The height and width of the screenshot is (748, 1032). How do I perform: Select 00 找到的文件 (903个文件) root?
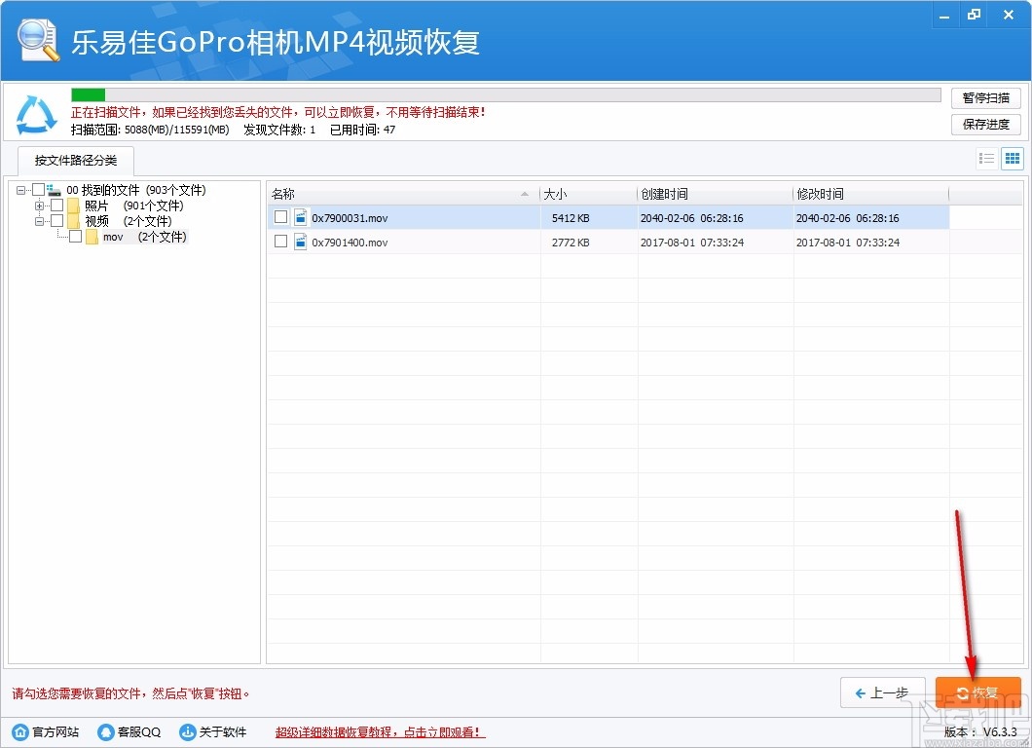click(136, 190)
